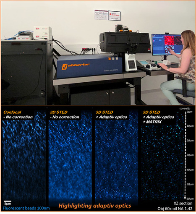Click the computer monitor showing red cell images

[x=167, y=44]
